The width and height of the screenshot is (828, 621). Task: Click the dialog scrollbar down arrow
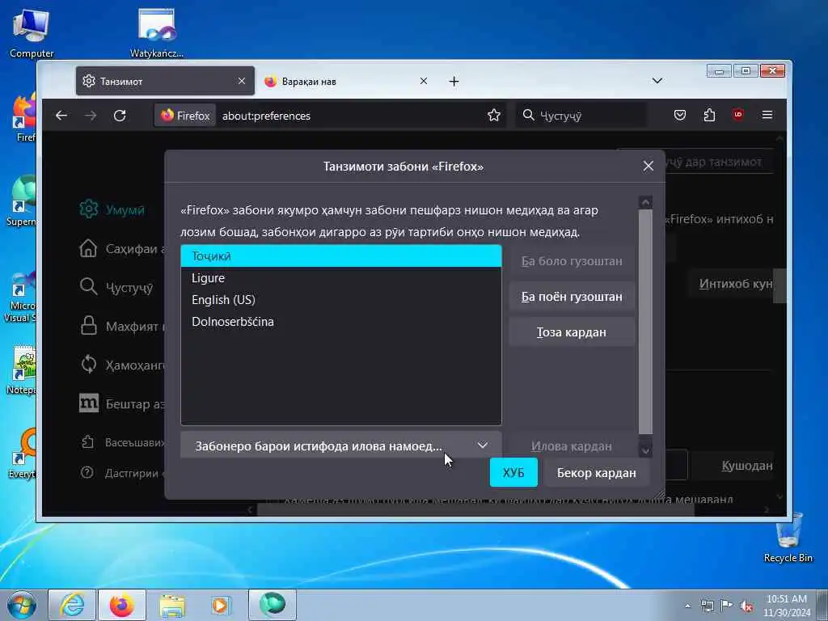pos(645,451)
